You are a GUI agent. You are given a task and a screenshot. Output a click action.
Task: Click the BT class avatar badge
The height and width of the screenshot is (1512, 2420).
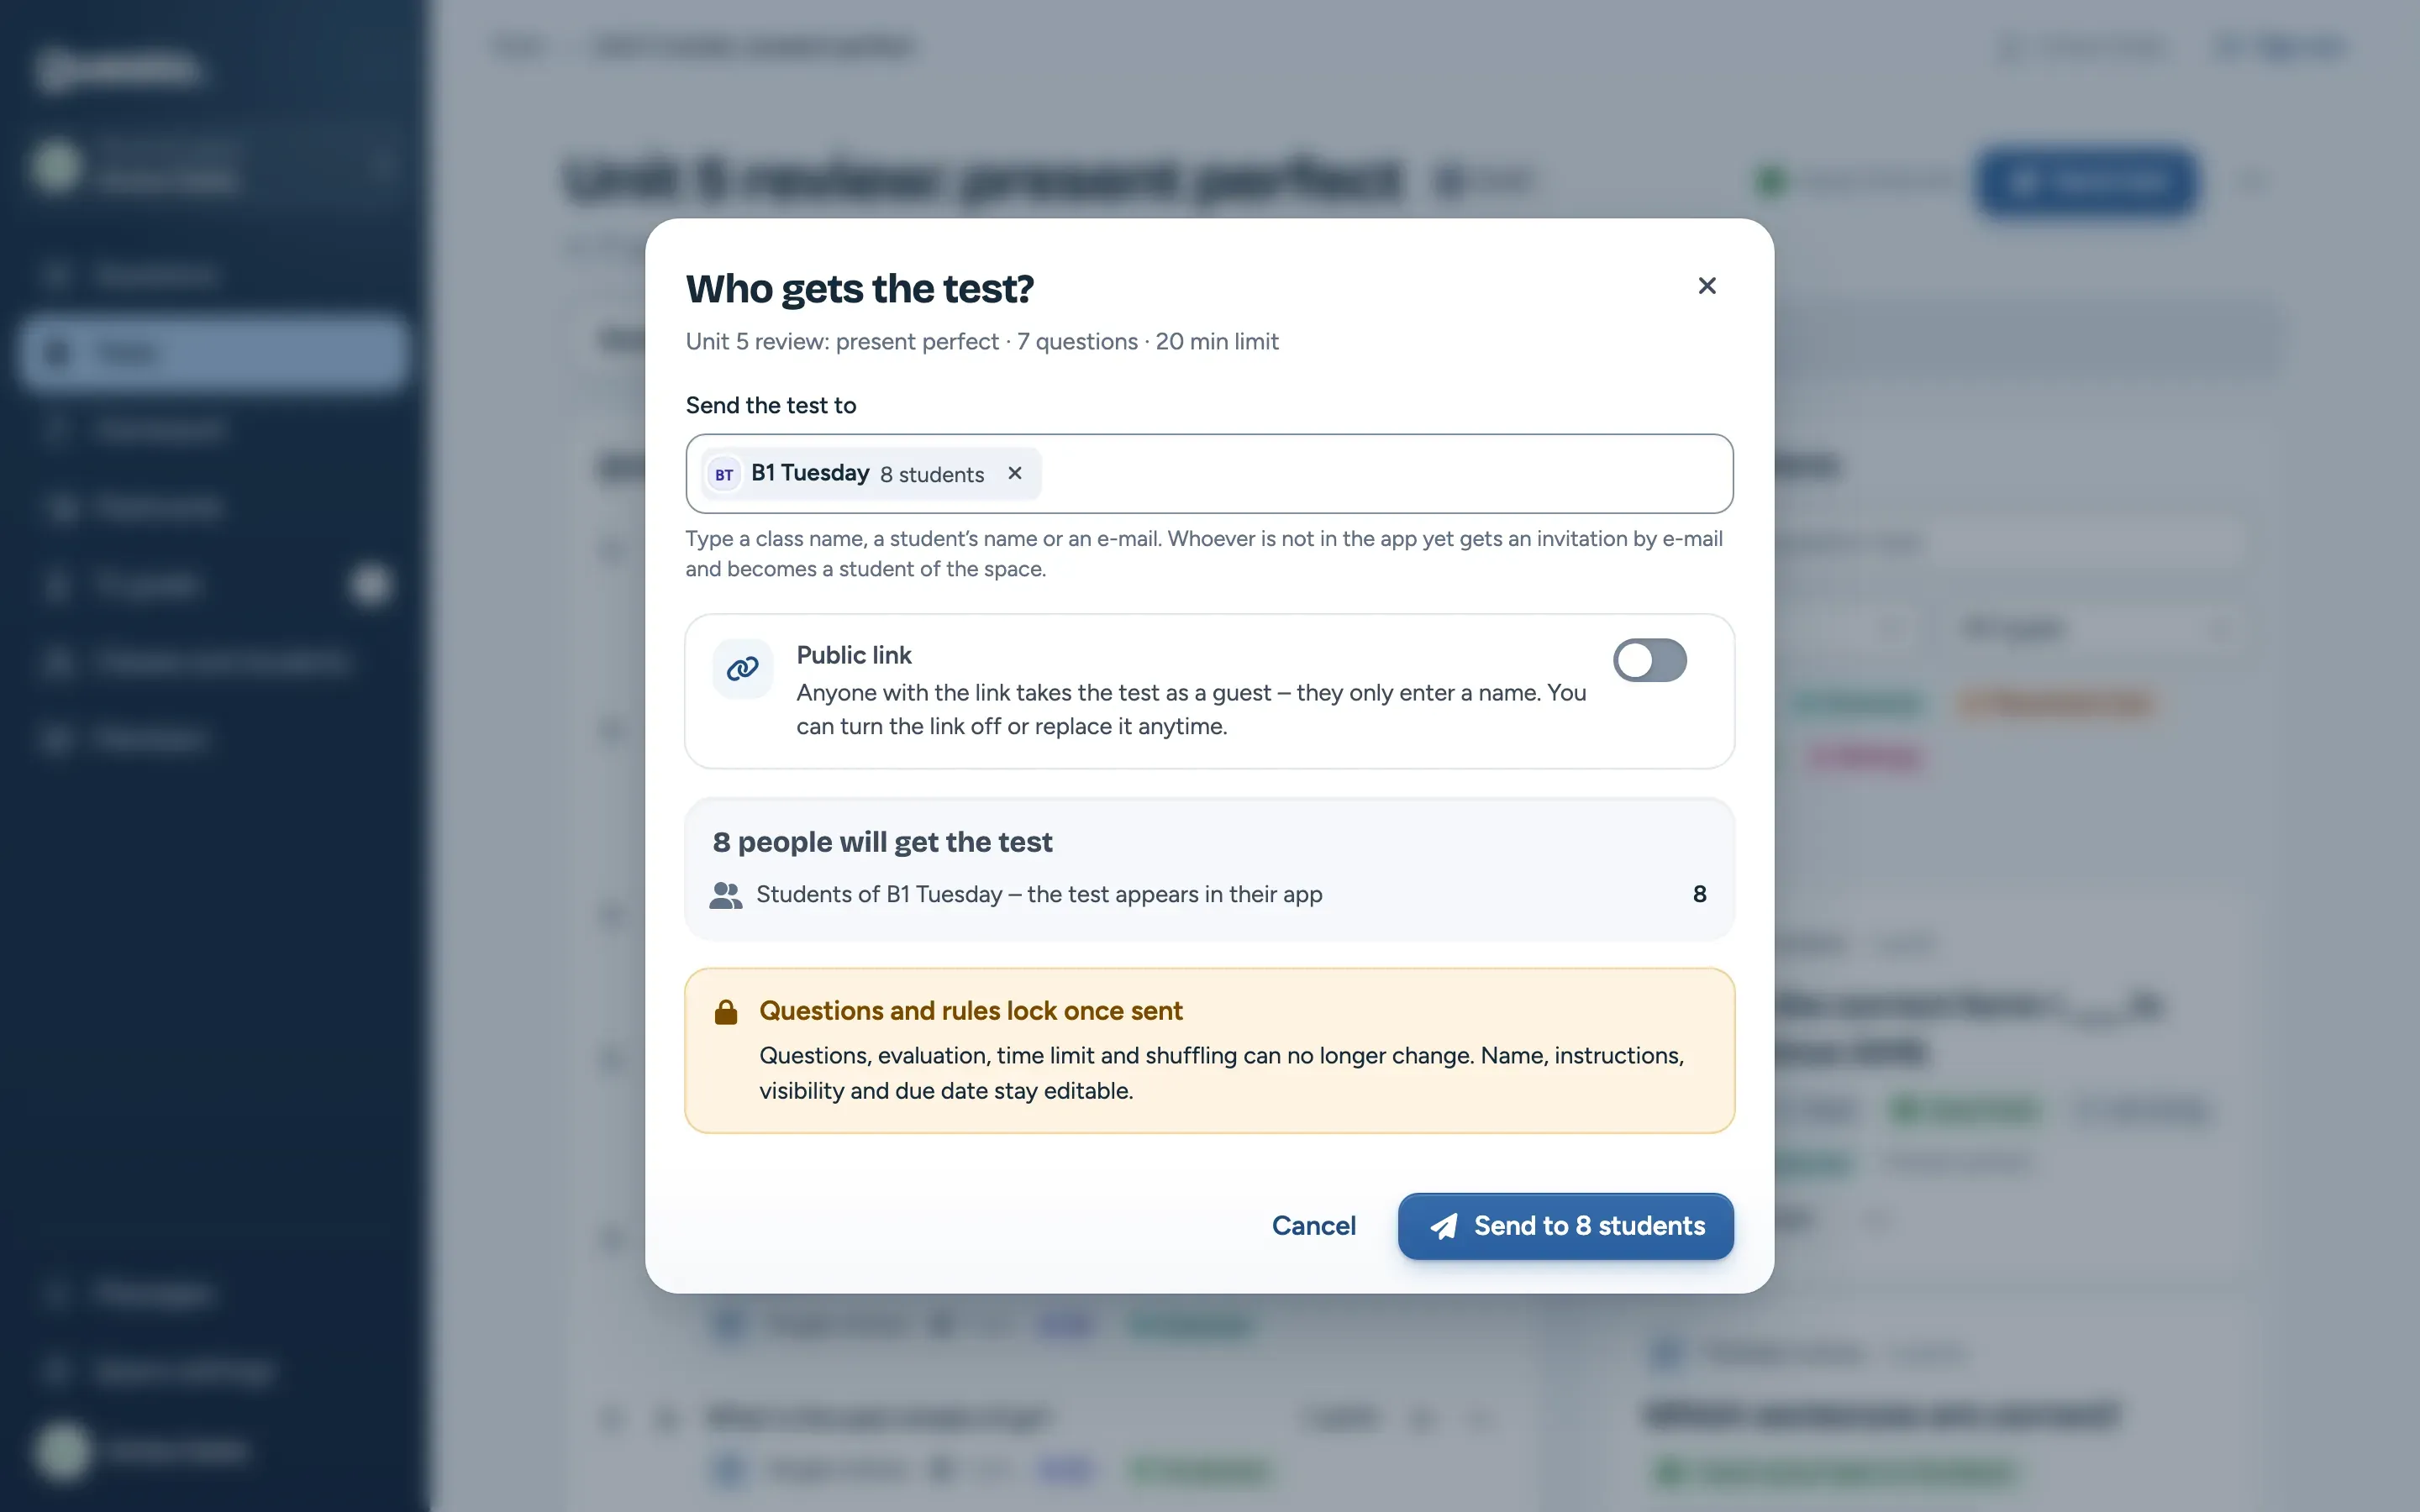pos(724,474)
